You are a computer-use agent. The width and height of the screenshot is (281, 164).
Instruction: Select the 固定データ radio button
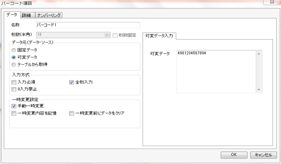[13, 50]
